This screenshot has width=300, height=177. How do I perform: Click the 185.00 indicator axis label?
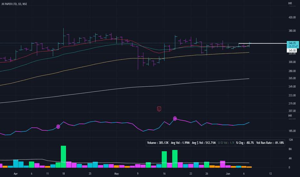292,131
